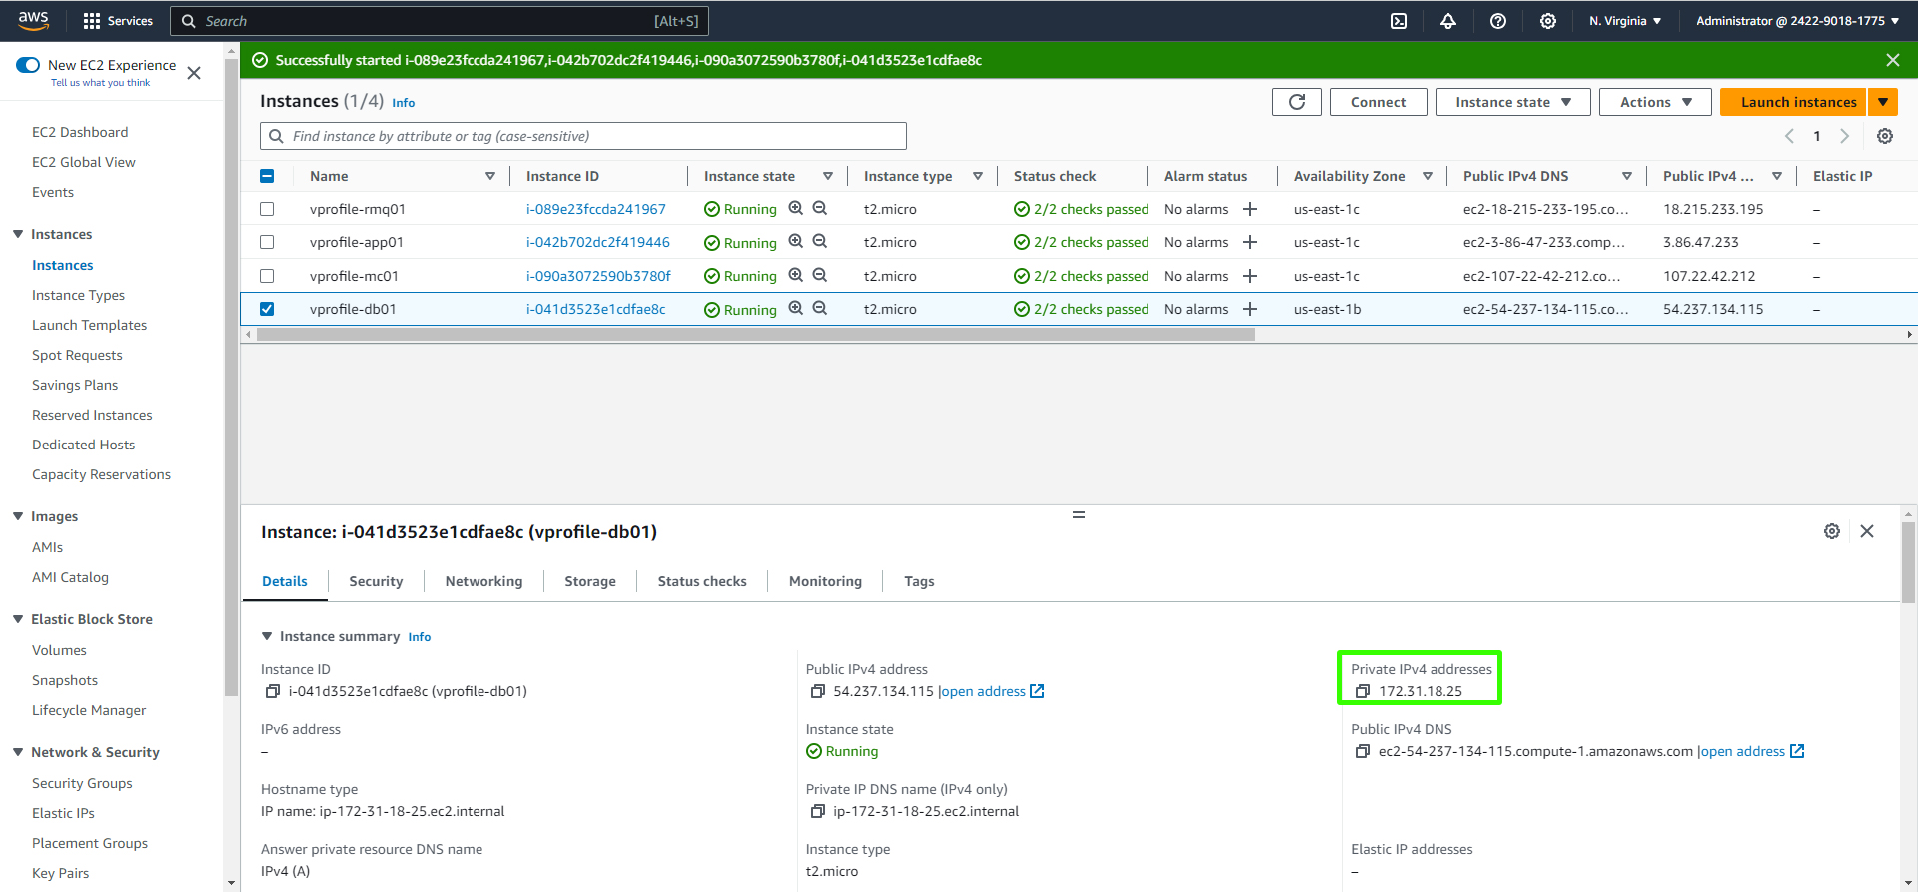1918x892 pixels.
Task: Uncheck the vprofile-db01 checkbox
Action: coord(267,309)
